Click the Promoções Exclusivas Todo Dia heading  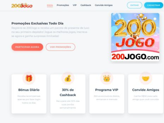pos(37,23)
